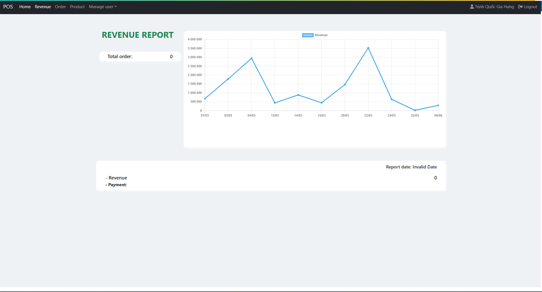The width and height of the screenshot is (542, 292).
Task: Click the Revenue legend label text
Action: click(x=321, y=35)
